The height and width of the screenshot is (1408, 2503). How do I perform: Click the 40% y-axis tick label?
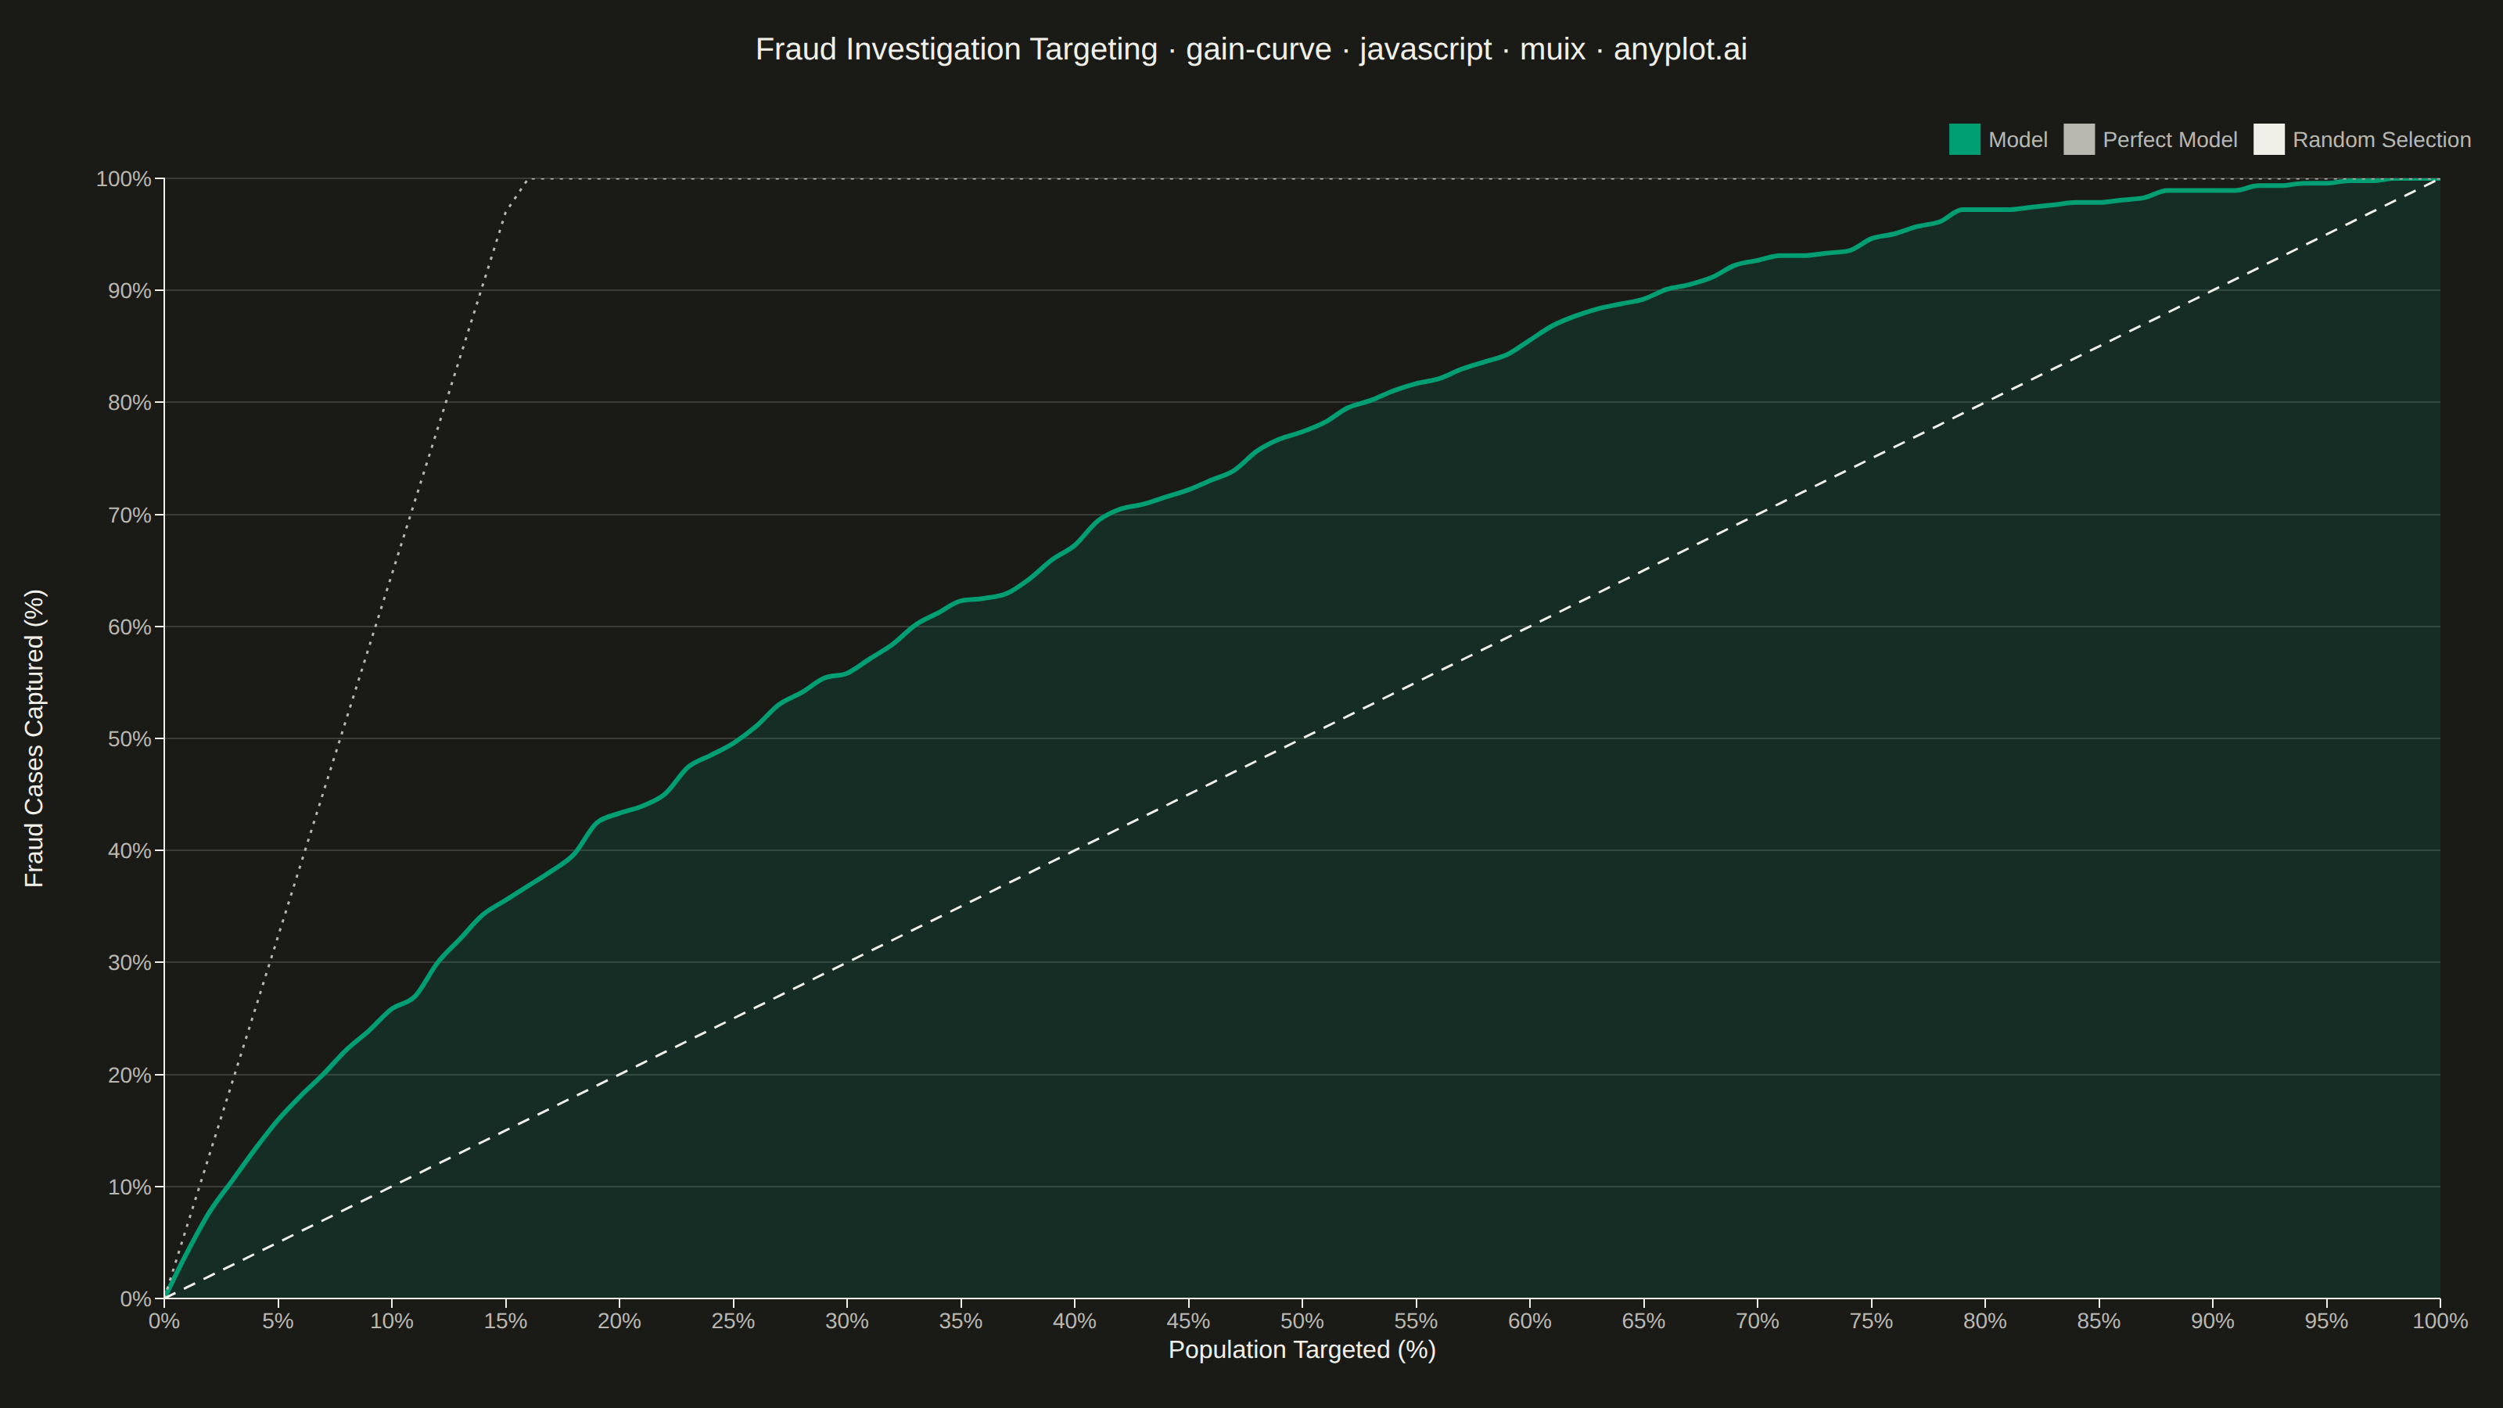tap(129, 850)
